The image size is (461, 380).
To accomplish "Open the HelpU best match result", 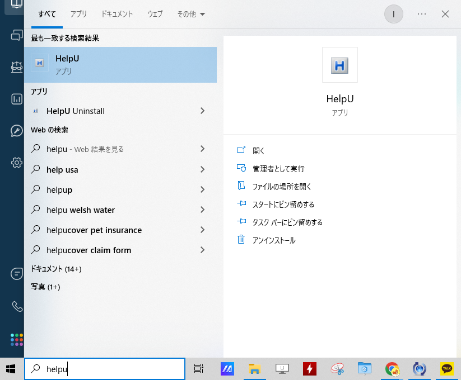I will [120, 65].
